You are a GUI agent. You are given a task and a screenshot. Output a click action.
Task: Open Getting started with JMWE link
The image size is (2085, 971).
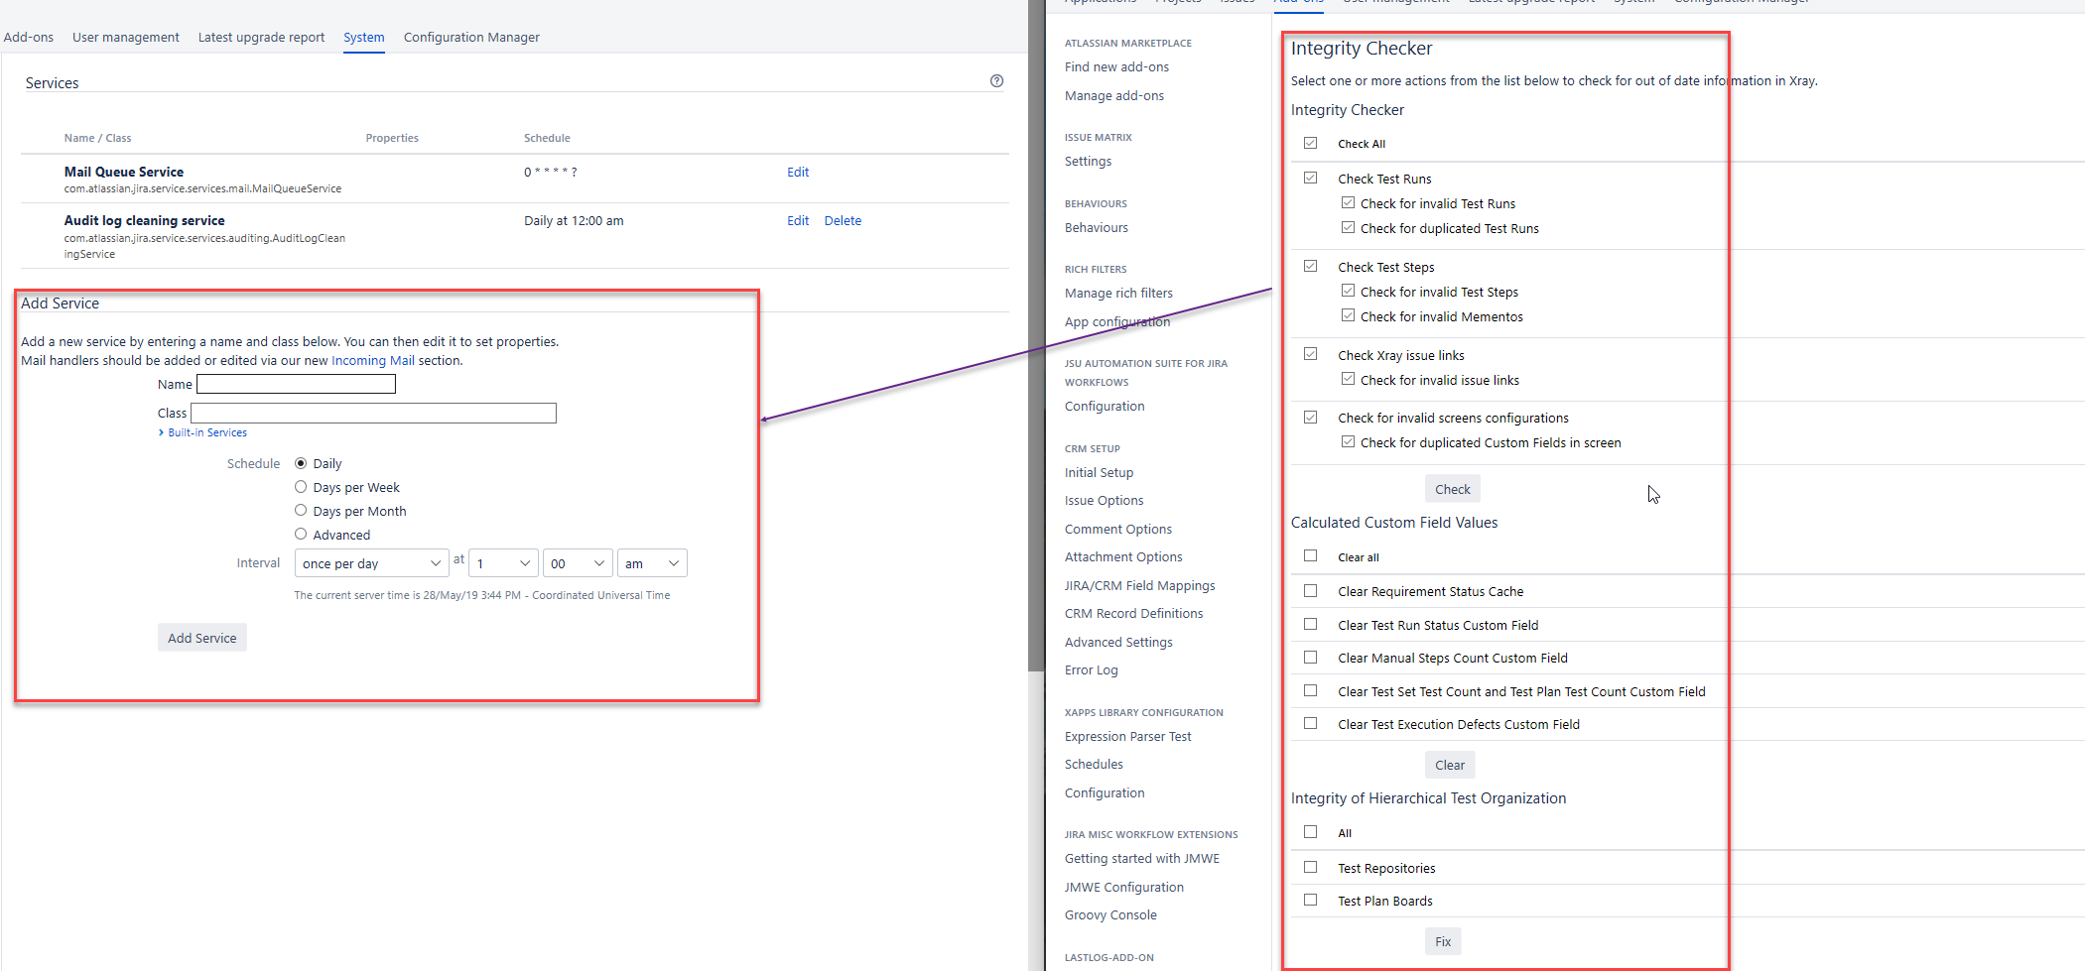(x=1142, y=858)
